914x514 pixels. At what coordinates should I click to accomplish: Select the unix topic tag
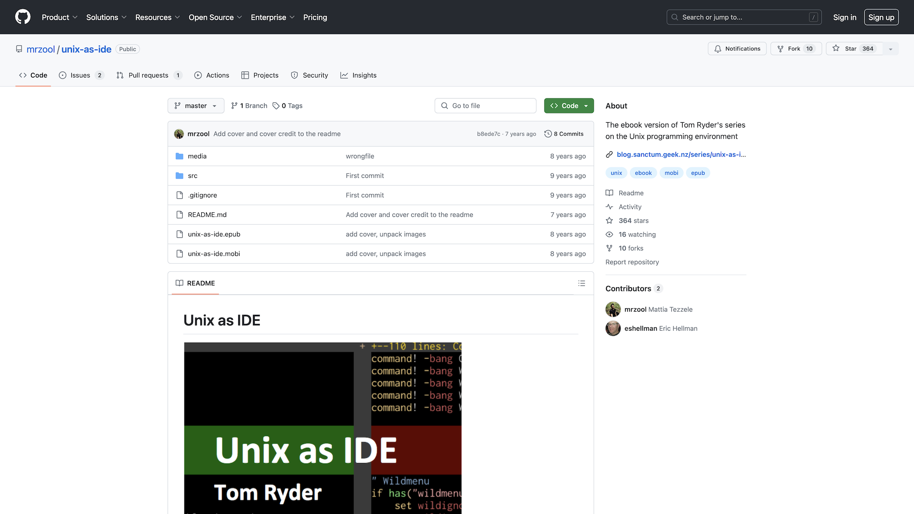[x=616, y=173]
